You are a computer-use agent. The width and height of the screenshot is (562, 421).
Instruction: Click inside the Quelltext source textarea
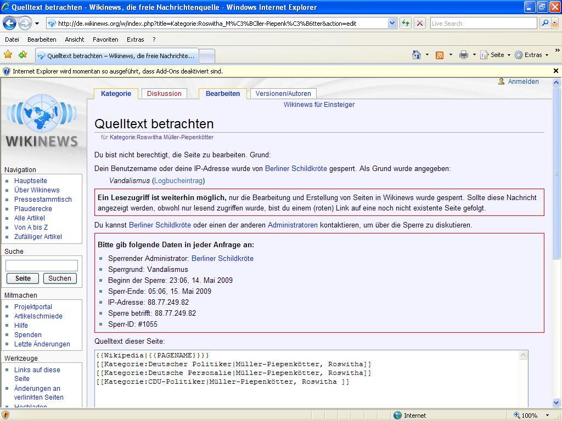click(x=307, y=379)
